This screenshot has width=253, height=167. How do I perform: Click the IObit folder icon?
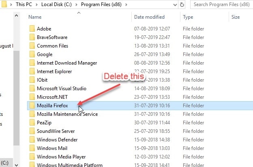(x=32, y=80)
